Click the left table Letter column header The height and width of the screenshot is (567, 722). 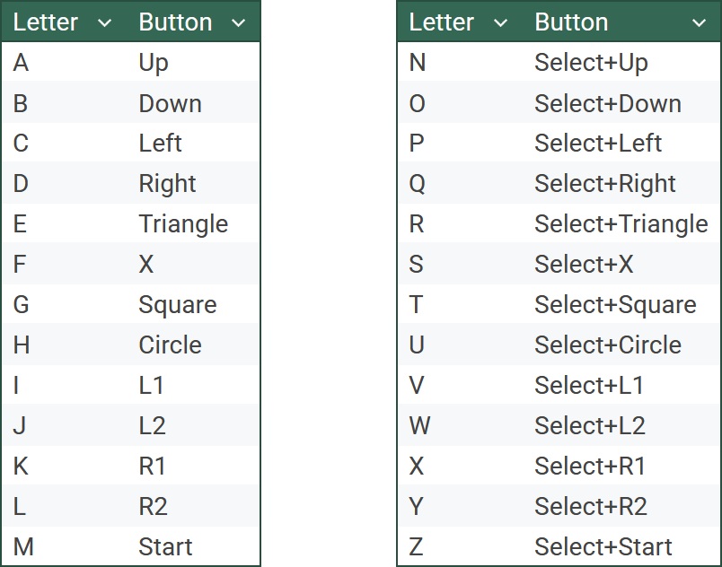[x=46, y=22]
